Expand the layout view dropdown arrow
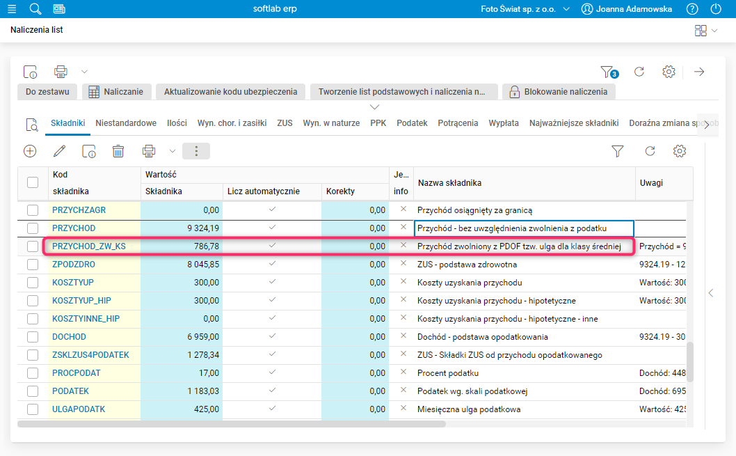The image size is (736, 456). pyautogui.click(x=715, y=31)
